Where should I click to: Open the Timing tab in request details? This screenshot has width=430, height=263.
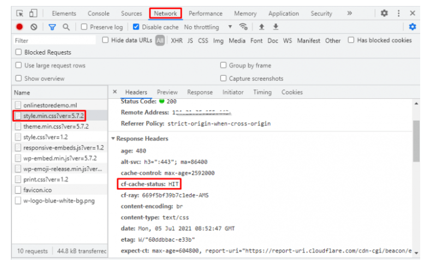(x=262, y=92)
